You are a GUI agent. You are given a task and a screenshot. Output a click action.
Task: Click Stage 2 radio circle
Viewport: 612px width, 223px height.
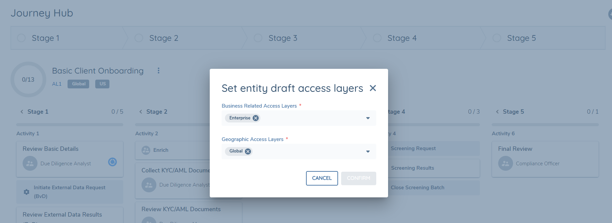[139, 38]
